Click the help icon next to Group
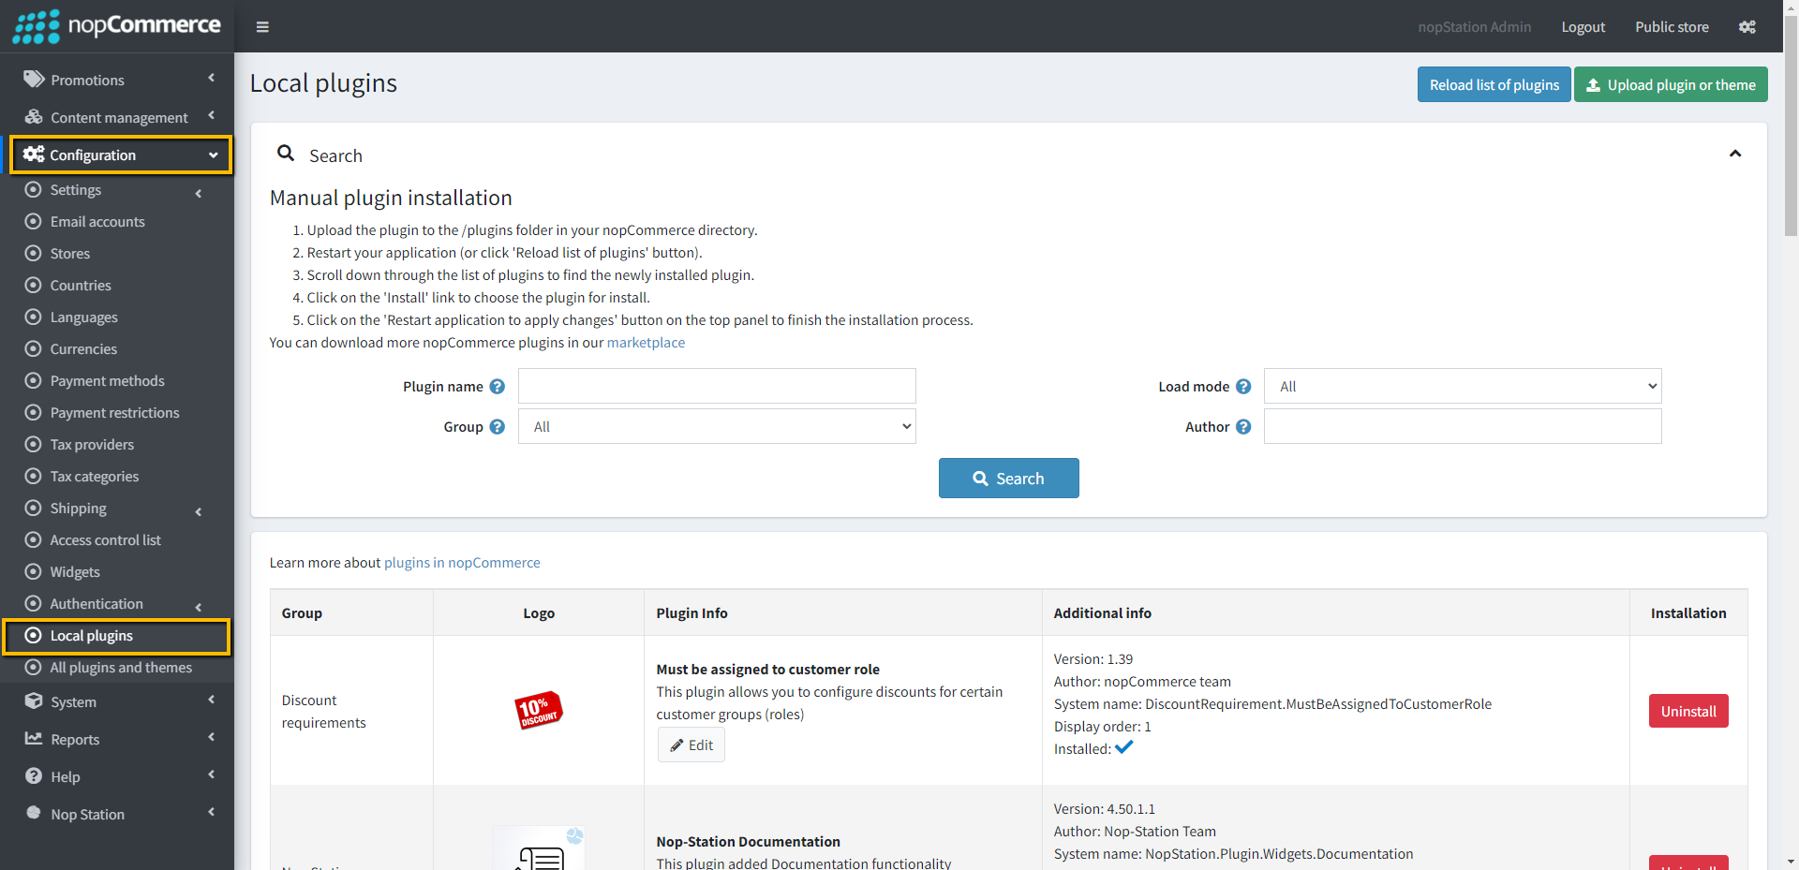 (x=498, y=427)
